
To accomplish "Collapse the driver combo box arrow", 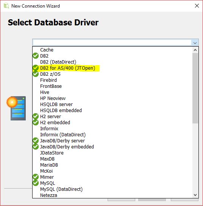I will [x=195, y=43].
